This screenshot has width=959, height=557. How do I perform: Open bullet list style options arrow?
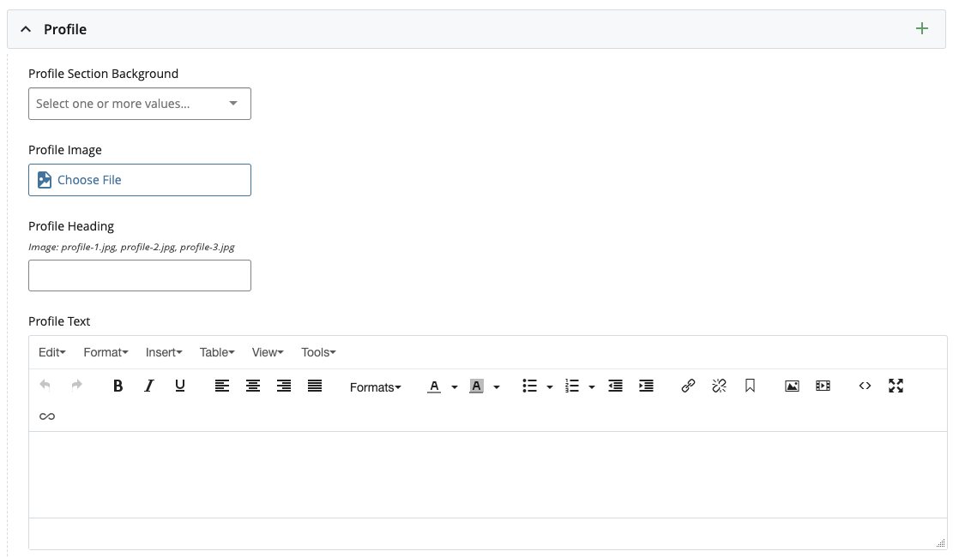pyautogui.click(x=550, y=387)
